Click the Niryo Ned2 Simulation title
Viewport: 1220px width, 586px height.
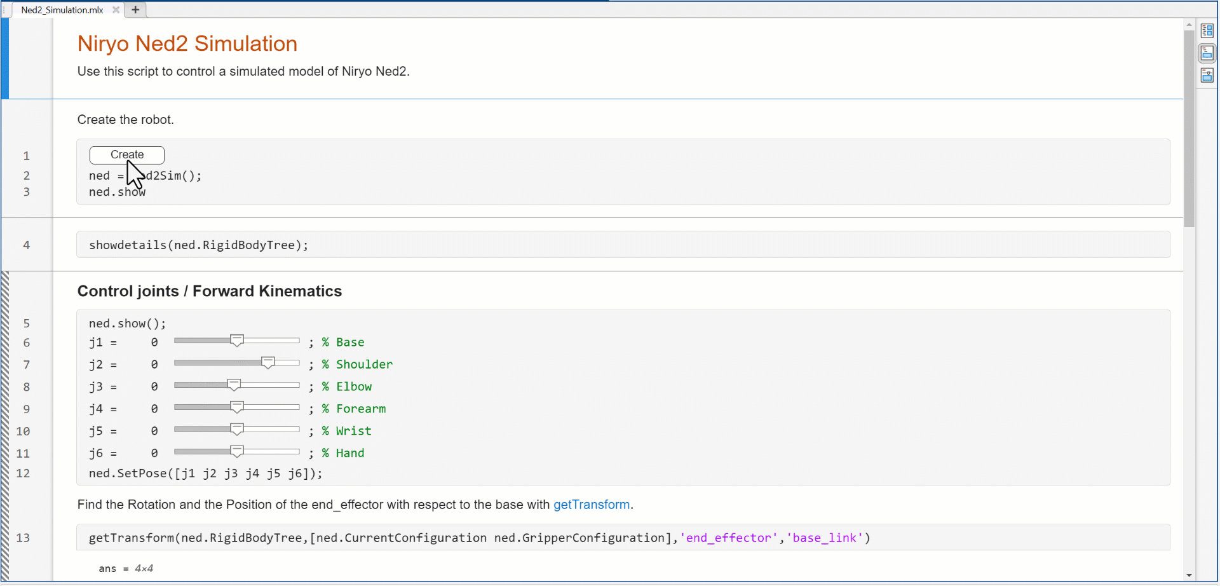point(187,44)
